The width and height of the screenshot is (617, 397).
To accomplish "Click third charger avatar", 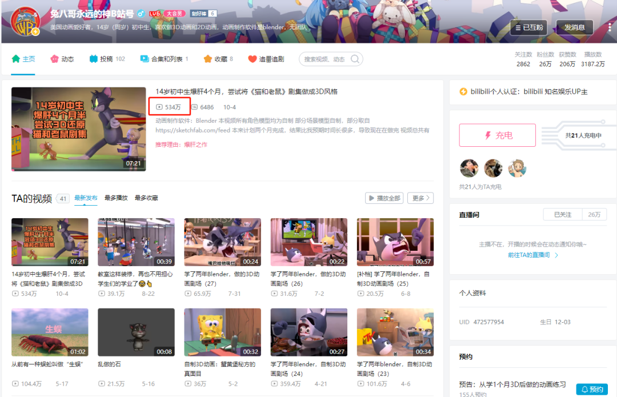I will click(x=517, y=169).
